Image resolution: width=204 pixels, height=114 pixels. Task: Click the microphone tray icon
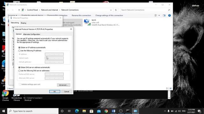pos(169,111)
